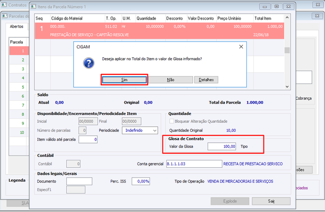Switch to the Abertos tab
Image resolution: width=325 pixels, height=212 pixels.
click(x=16, y=26)
